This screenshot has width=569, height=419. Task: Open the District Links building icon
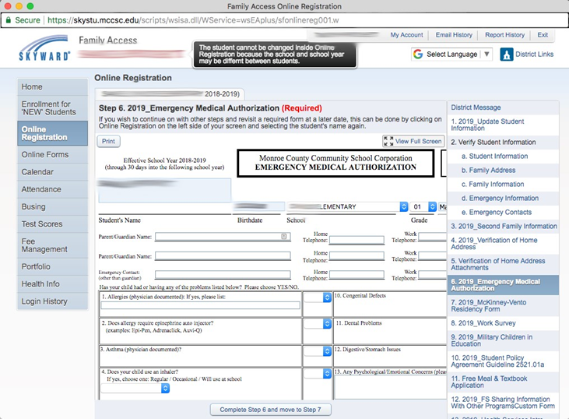507,55
